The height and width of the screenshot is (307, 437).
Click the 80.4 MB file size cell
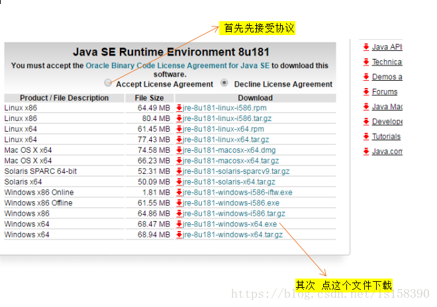coord(150,118)
